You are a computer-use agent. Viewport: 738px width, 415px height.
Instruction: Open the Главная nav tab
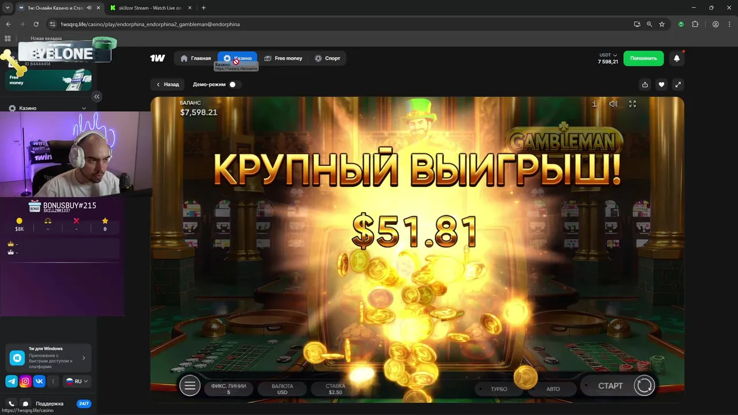click(x=195, y=58)
